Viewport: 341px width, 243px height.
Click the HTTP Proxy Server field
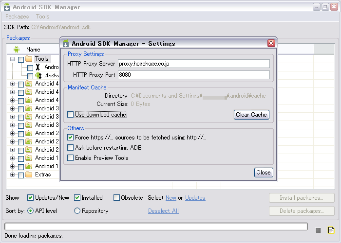point(194,64)
